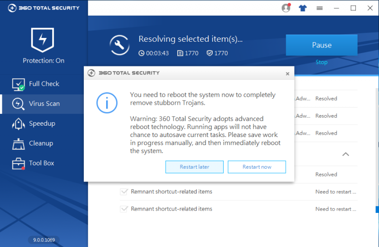Collapse the results section chevron
379x247 pixels.
(x=346, y=154)
